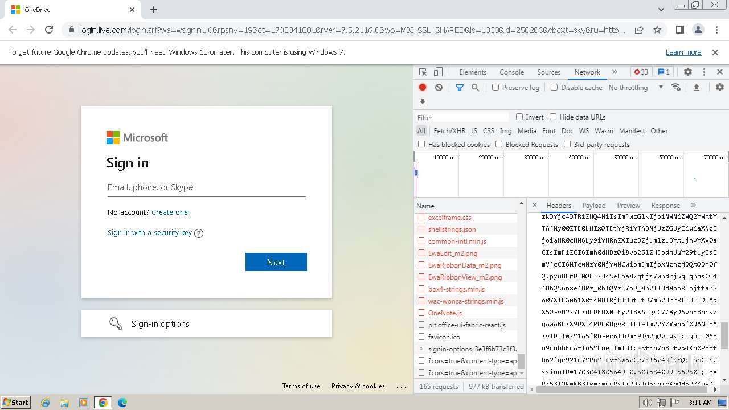Open DevTools customize three-dot menu
Viewport: 729px width, 410px height.
pos(704,72)
